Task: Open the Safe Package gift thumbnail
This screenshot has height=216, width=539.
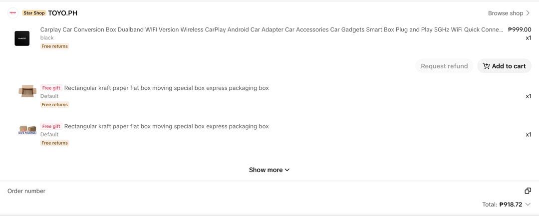Action: [27, 130]
